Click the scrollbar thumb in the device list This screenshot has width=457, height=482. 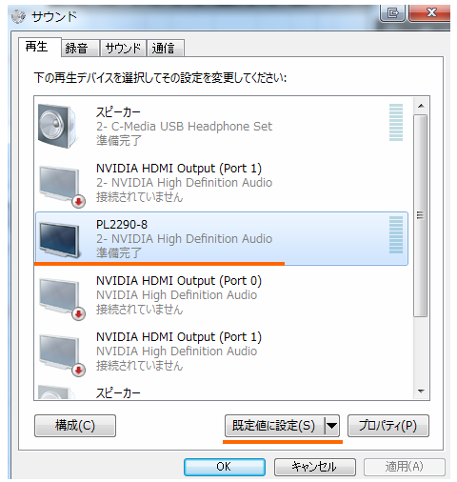click(x=421, y=215)
